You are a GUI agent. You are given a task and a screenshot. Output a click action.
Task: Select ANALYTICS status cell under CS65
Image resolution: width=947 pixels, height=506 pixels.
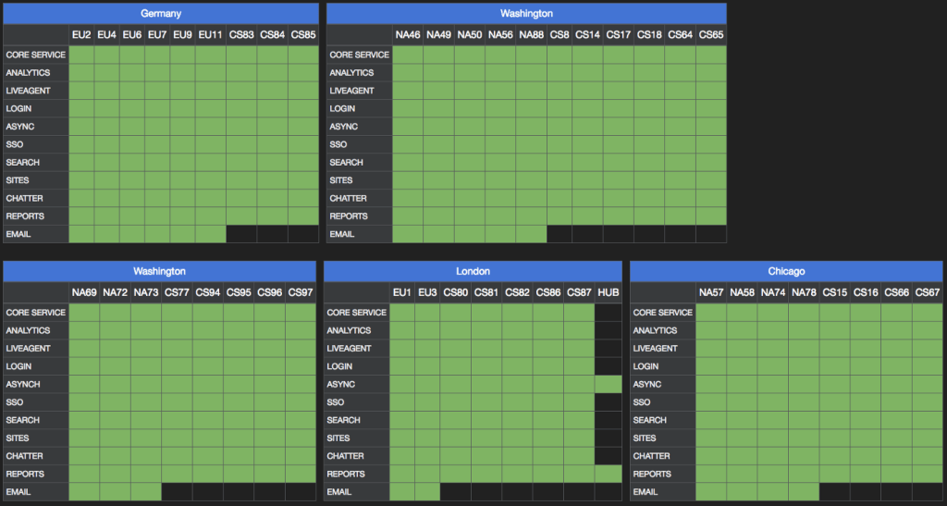[x=711, y=72]
